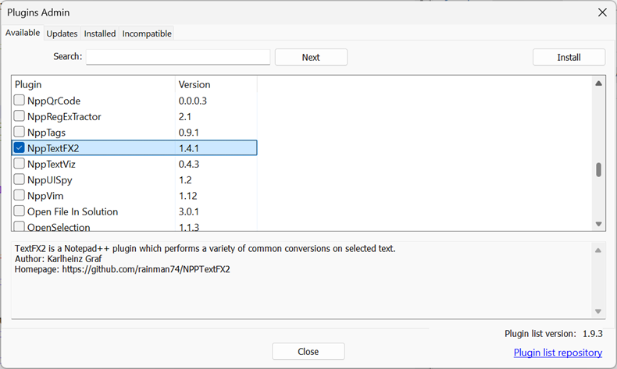Click the plugin list scrollbar thumb
This screenshot has width=617, height=369.
click(598, 170)
